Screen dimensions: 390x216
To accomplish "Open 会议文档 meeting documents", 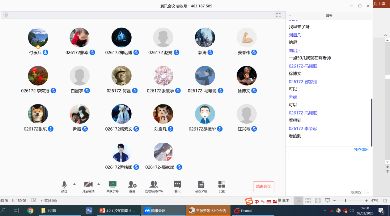I will 201,185.
